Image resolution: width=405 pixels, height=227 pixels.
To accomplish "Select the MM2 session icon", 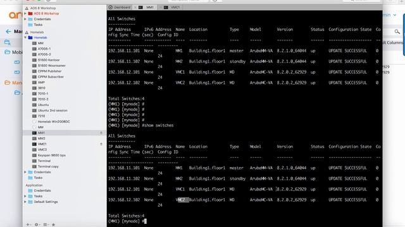I will (x=34, y=139).
